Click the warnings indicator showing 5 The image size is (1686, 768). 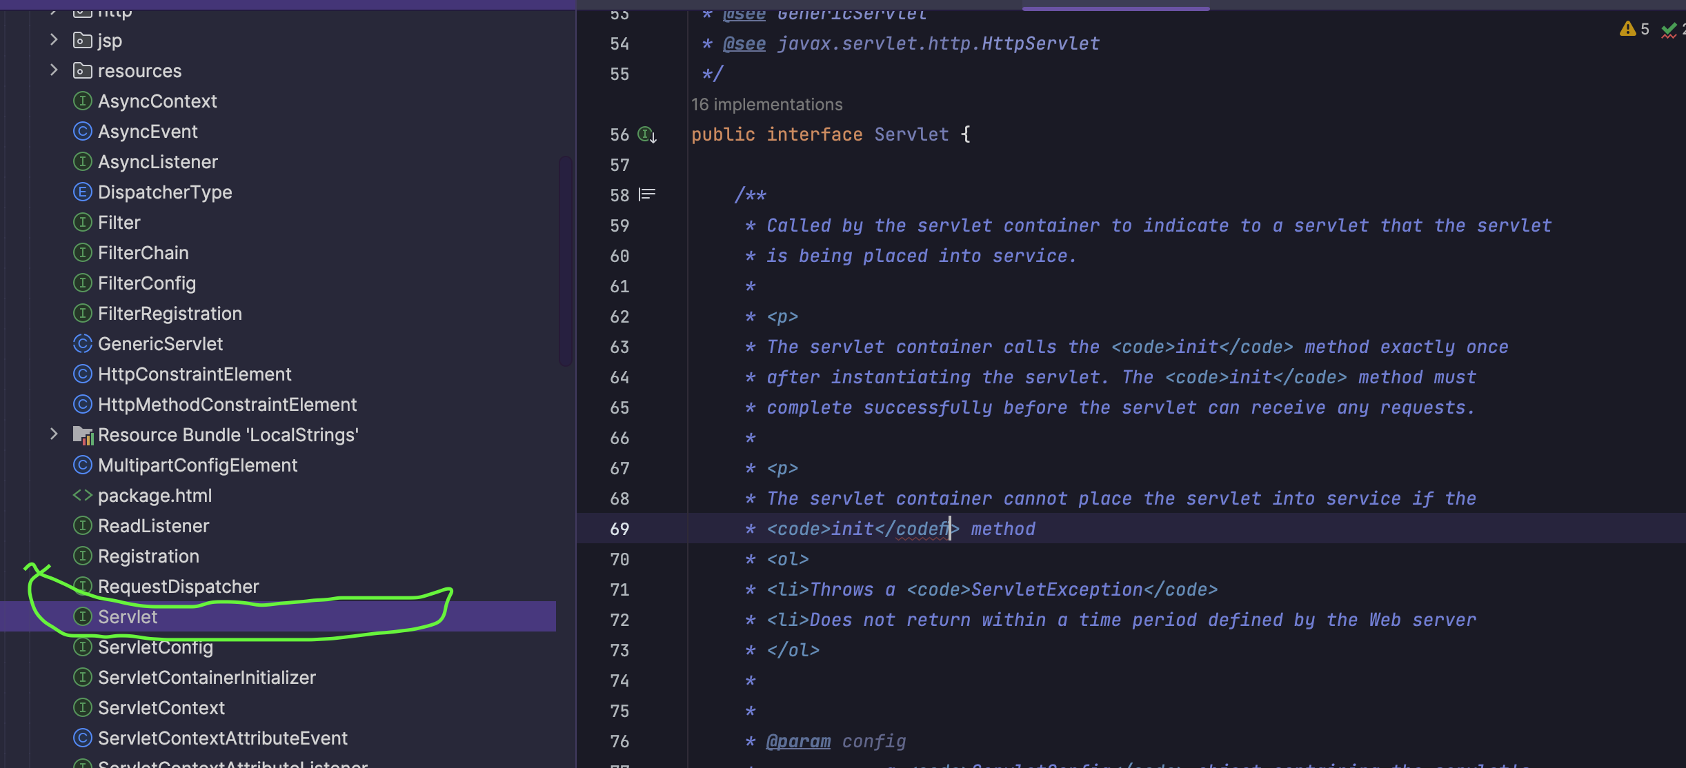point(1634,29)
